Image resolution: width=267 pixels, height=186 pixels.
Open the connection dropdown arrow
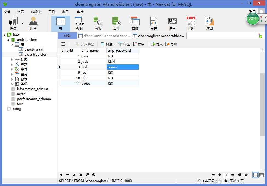[22, 24]
